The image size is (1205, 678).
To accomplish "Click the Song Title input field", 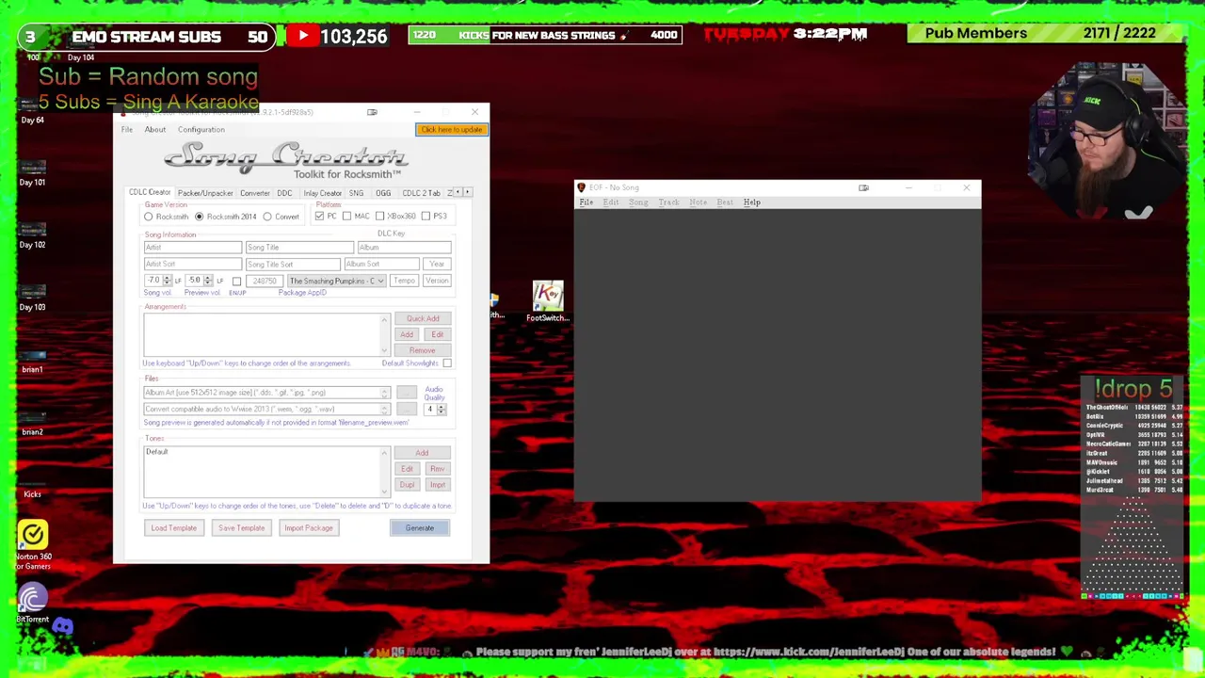I will pyautogui.click(x=299, y=248).
